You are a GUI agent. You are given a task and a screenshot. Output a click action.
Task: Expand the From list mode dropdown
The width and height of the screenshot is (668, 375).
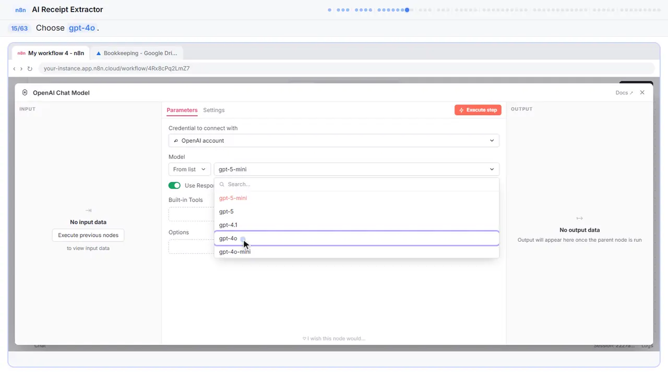[189, 169]
